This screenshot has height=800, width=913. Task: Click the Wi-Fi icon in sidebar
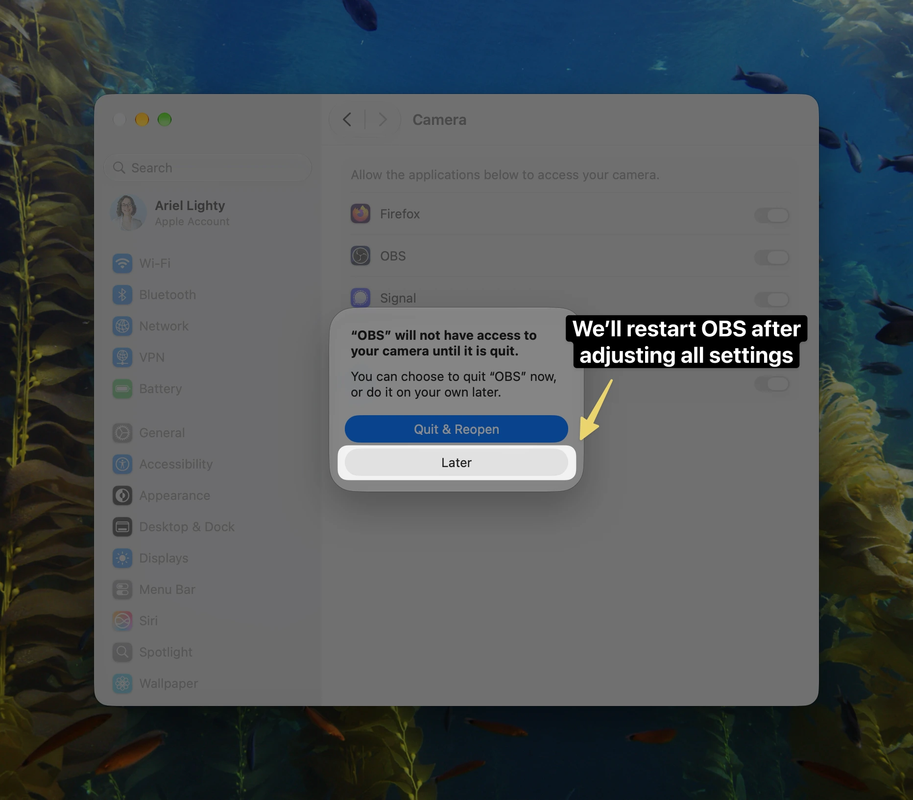click(x=122, y=263)
